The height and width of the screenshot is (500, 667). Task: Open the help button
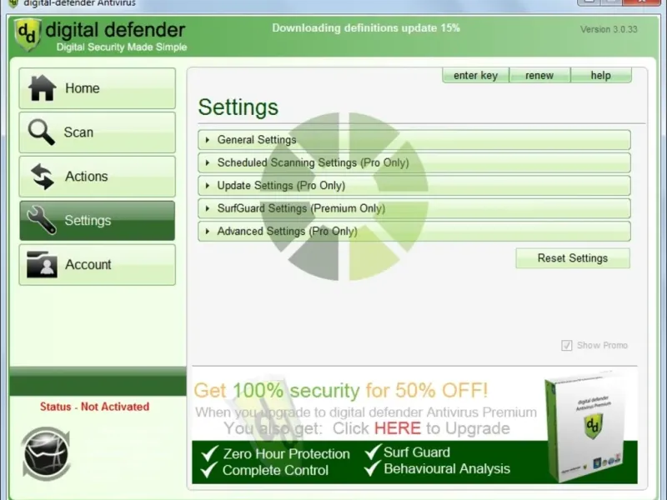[x=600, y=75]
